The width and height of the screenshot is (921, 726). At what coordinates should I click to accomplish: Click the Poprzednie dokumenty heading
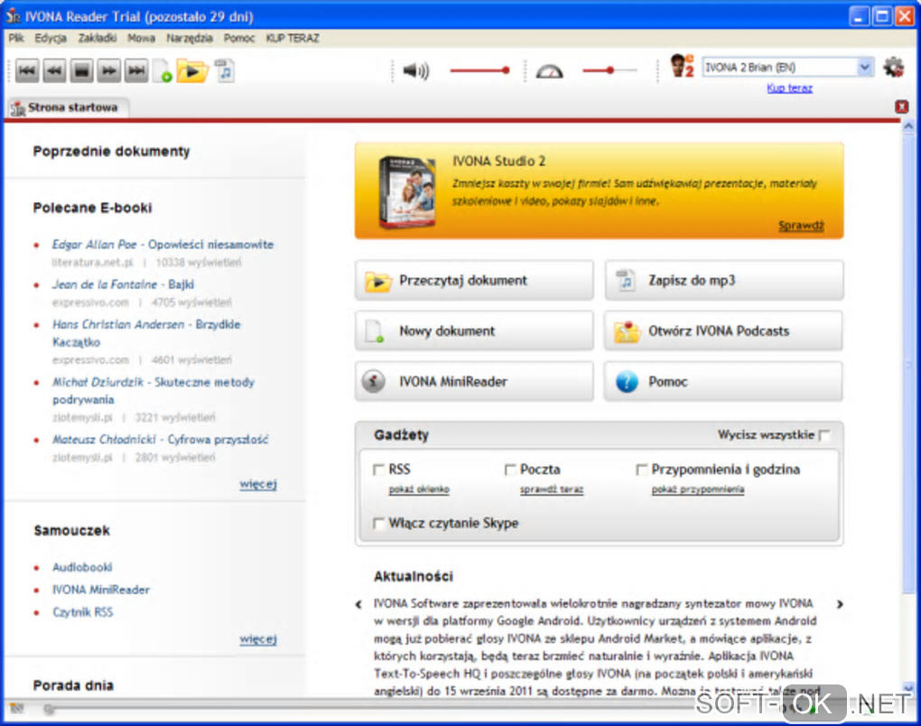pyautogui.click(x=112, y=152)
